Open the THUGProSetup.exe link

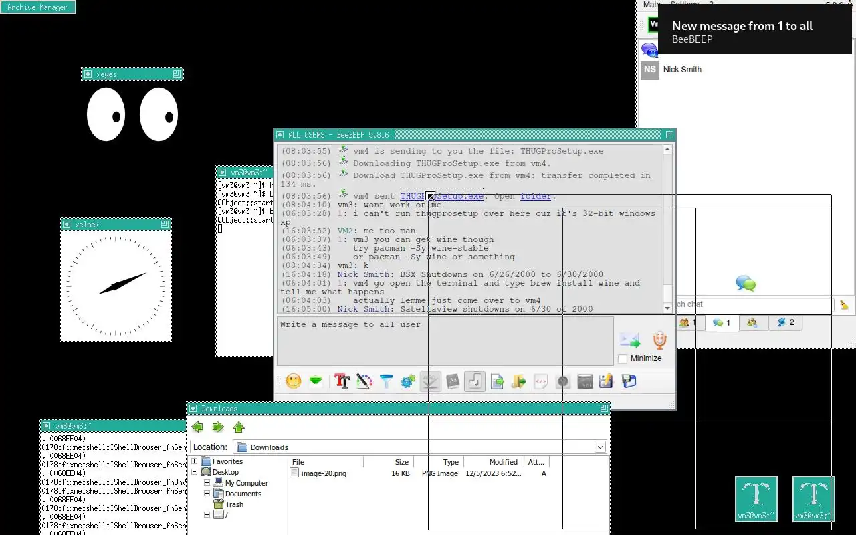442,196
